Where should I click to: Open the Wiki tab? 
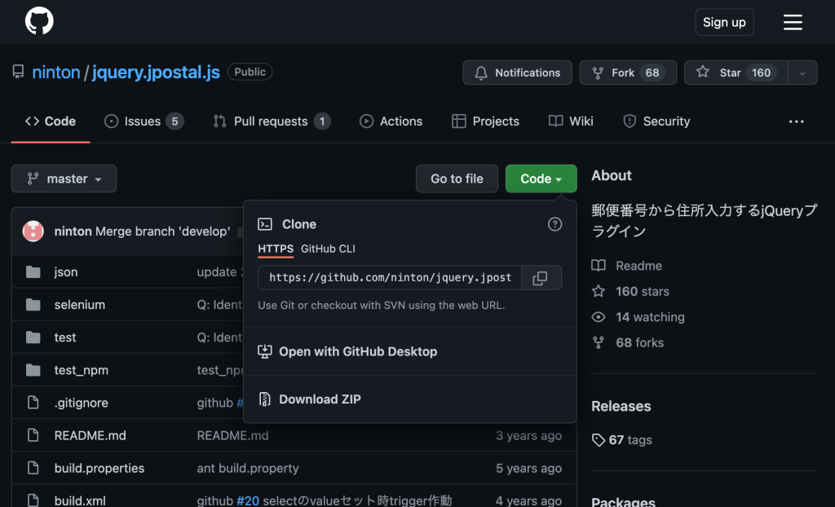coord(571,121)
